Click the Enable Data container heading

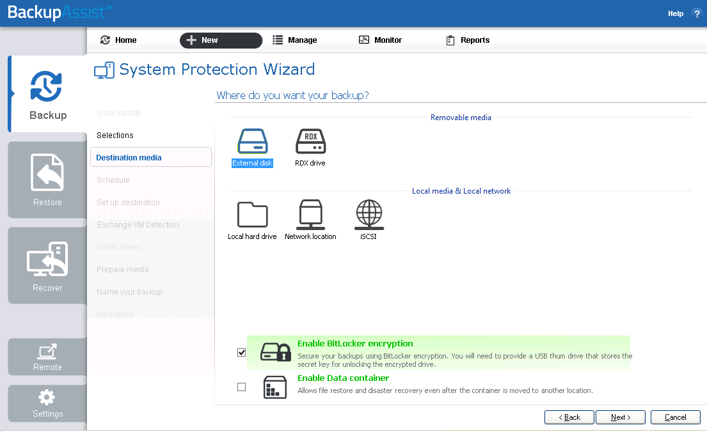pyautogui.click(x=343, y=378)
